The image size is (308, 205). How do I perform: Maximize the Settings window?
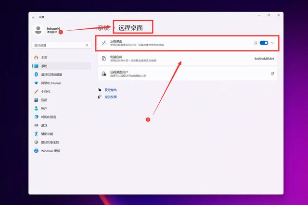pyautogui.click(x=269, y=15)
